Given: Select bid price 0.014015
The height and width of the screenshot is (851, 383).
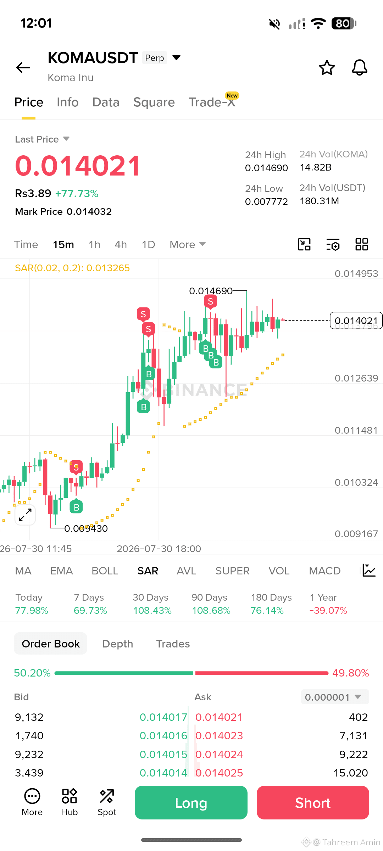Looking at the screenshot, I should [x=163, y=754].
